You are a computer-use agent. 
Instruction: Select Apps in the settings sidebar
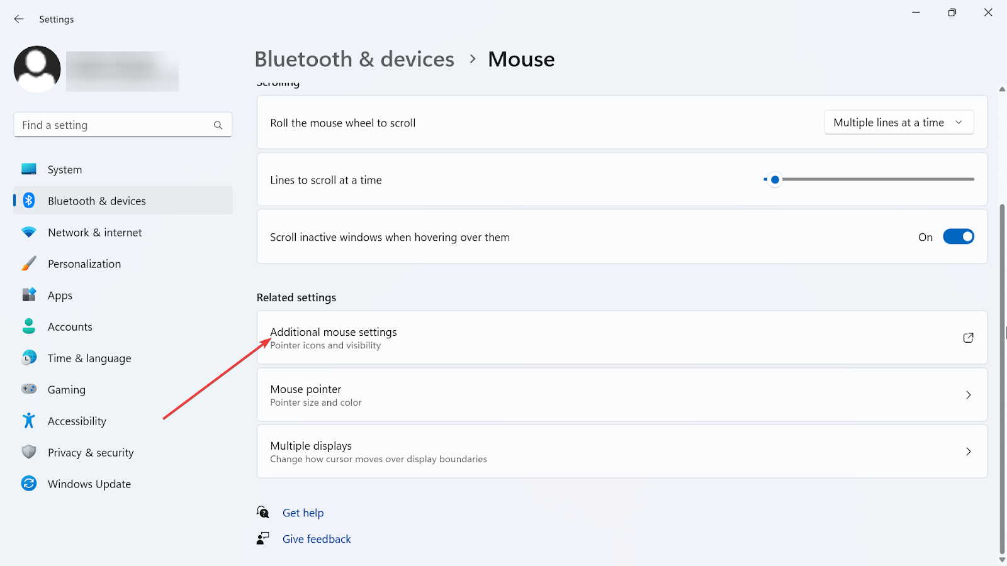[60, 295]
